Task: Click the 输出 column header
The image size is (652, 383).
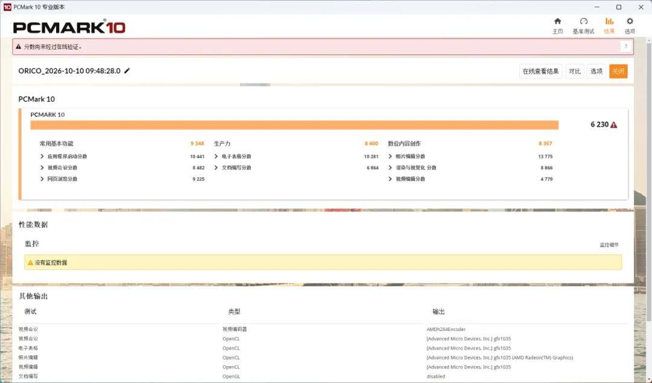Action: tap(439, 311)
